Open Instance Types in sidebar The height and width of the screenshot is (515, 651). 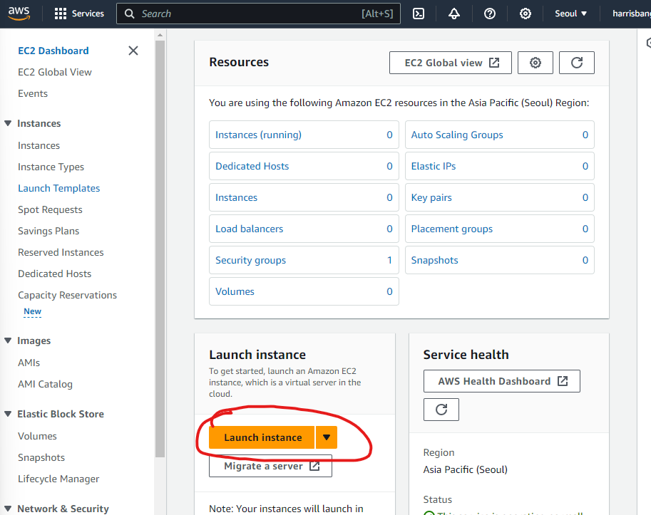point(51,167)
